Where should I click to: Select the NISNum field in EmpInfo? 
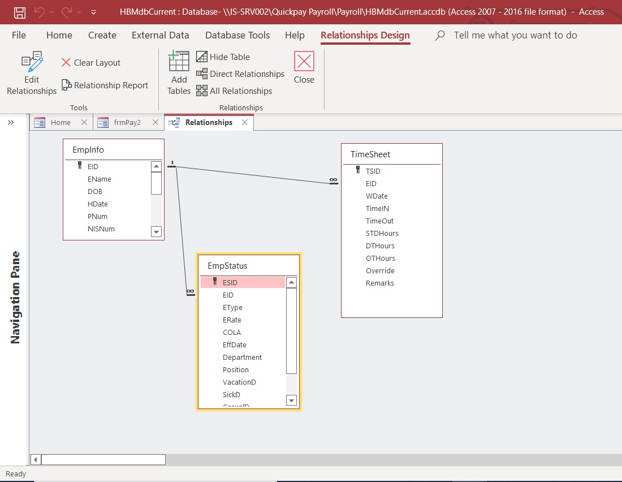[x=101, y=229]
